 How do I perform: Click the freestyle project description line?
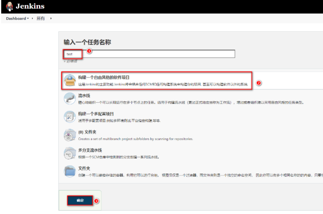pos(163,84)
